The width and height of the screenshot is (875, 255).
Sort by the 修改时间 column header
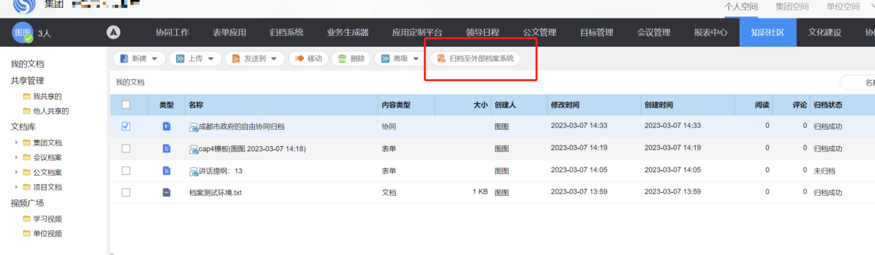(x=565, y=105)
